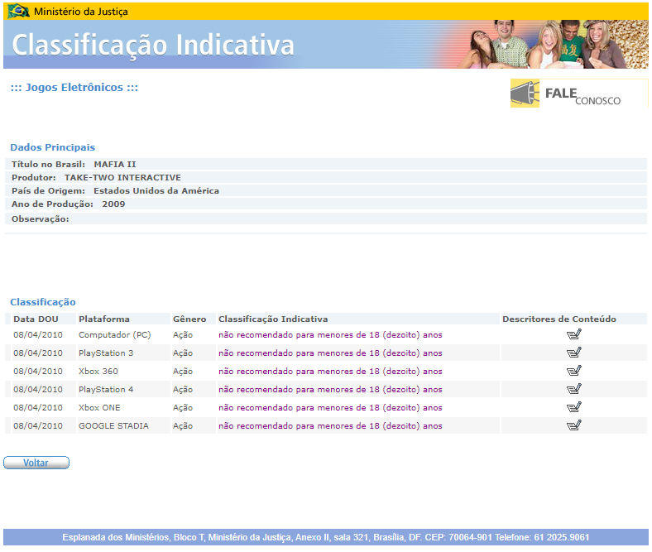Click the Brazil flag icon in header
The width and height of the screenshot is (652, 552).
point(18,12)
